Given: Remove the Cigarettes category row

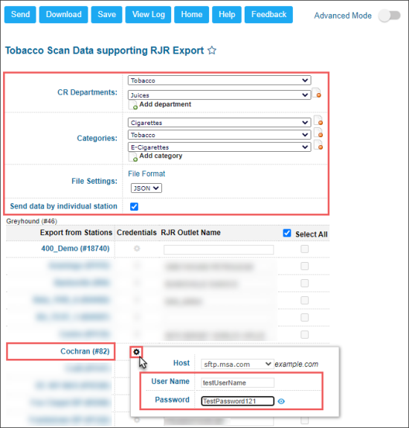Looking at the screenshot, I should [x=318, y=120].
